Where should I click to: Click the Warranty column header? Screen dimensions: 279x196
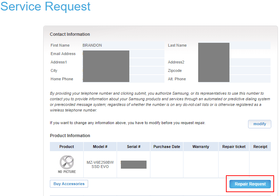tap(201, 147)
